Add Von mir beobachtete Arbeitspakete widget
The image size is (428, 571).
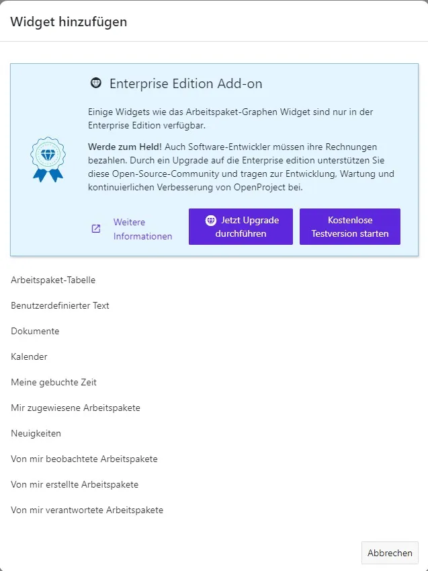coord(84,459)
